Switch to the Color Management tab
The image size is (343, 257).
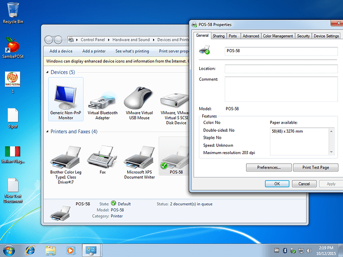[x=278, y=36]
